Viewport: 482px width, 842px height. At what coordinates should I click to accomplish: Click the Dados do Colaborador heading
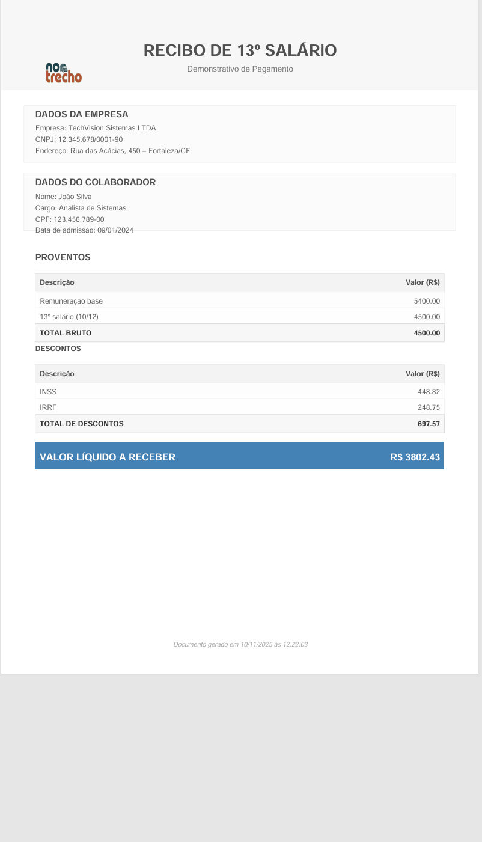tap(95, 182)
